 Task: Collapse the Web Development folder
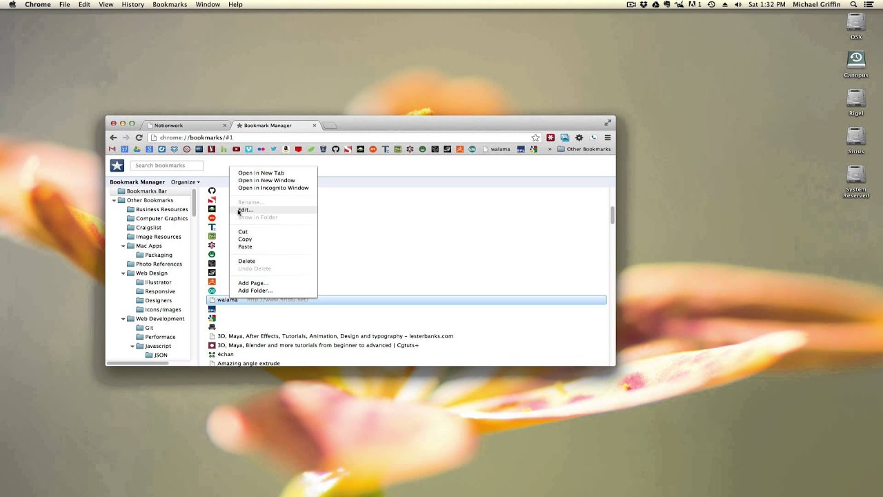click(x=123, y=319)
